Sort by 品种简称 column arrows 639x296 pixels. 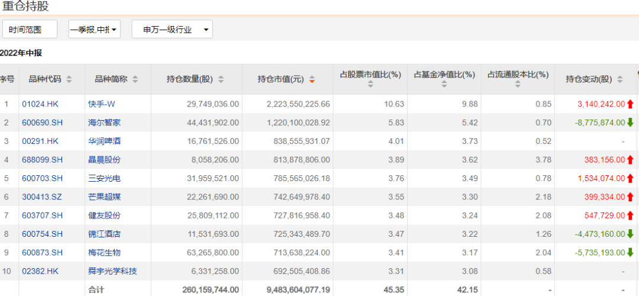coord(135,79)
